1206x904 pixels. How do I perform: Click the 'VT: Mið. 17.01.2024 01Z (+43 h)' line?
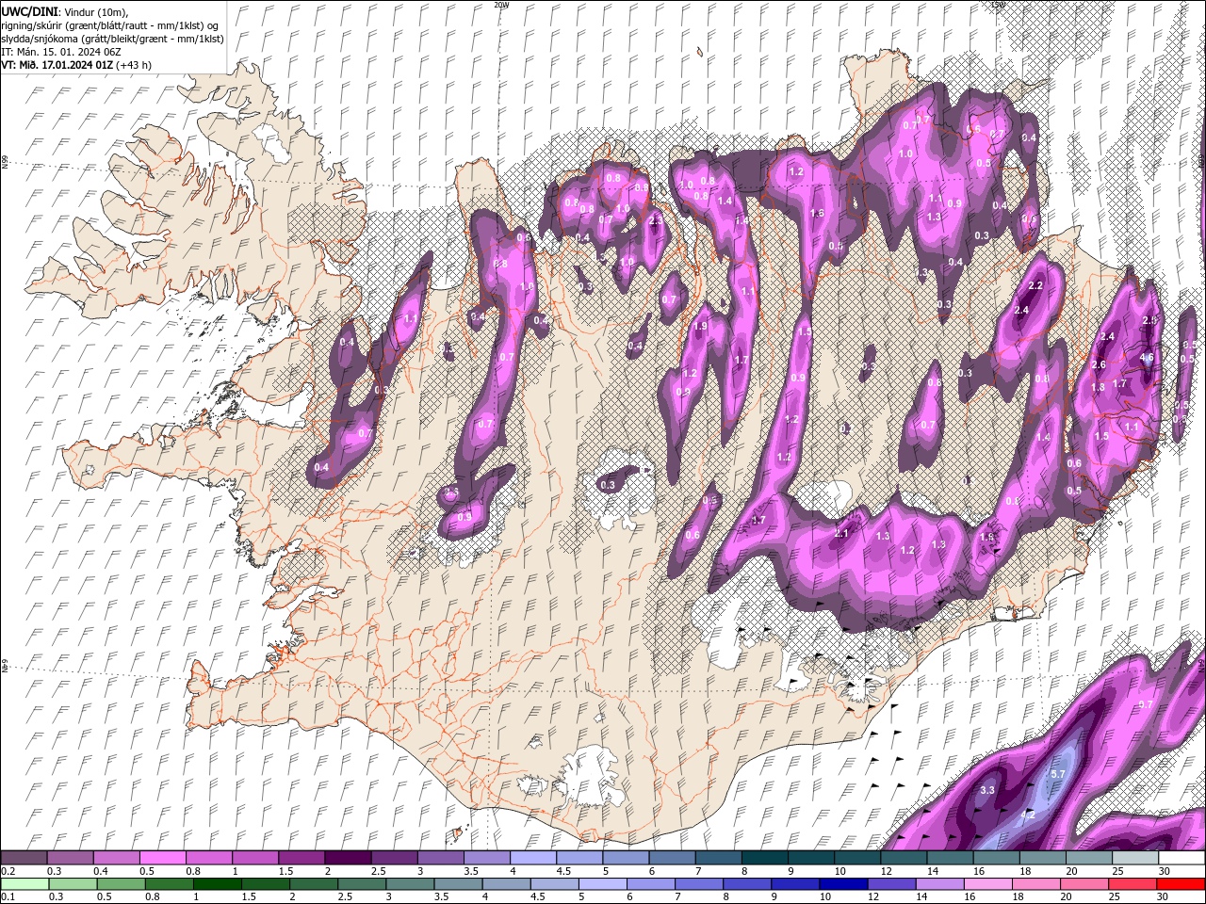pos(76,65)
